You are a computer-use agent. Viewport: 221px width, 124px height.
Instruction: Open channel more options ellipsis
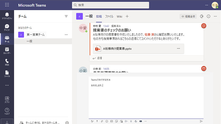pyautogui.click(x=215, y=16)
